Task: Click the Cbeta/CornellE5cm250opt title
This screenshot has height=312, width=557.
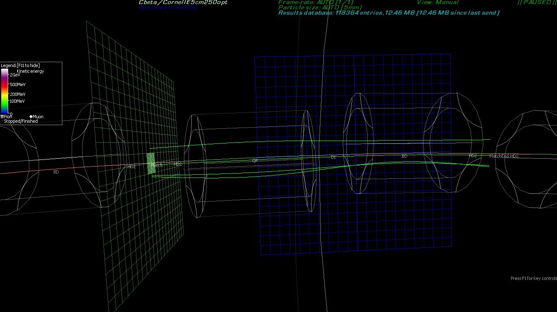Action: pos(183,2)
